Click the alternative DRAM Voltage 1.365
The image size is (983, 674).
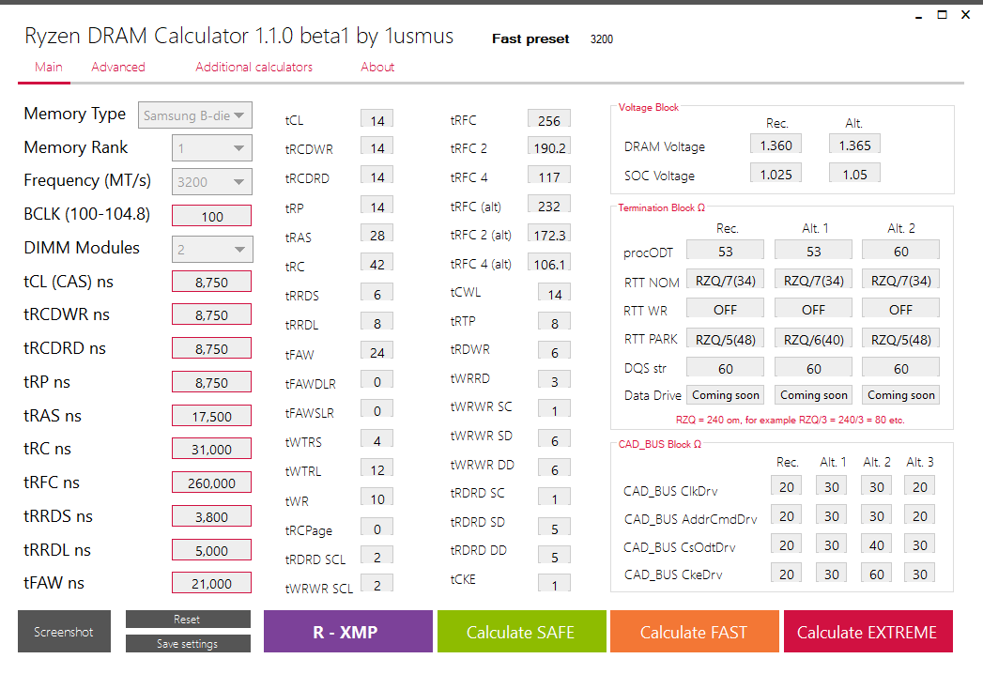pos(854,145)
